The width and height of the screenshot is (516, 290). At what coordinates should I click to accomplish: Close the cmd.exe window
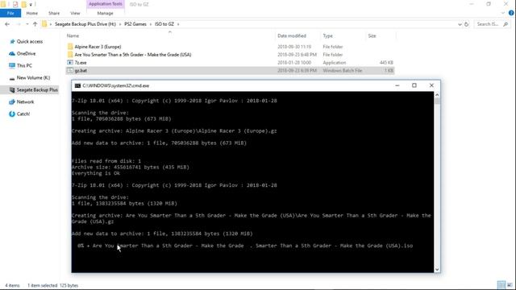[x=431, y=85]
